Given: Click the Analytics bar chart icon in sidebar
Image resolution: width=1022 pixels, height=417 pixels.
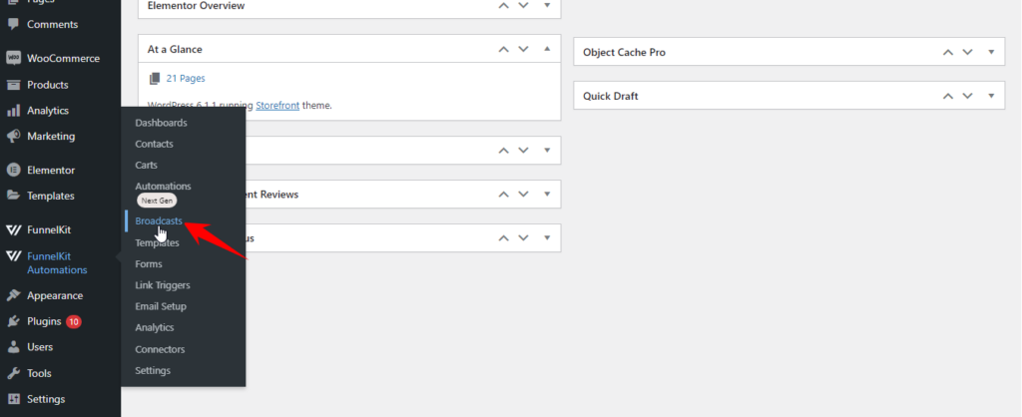Looking at the screenshot, I should [13, 111].
